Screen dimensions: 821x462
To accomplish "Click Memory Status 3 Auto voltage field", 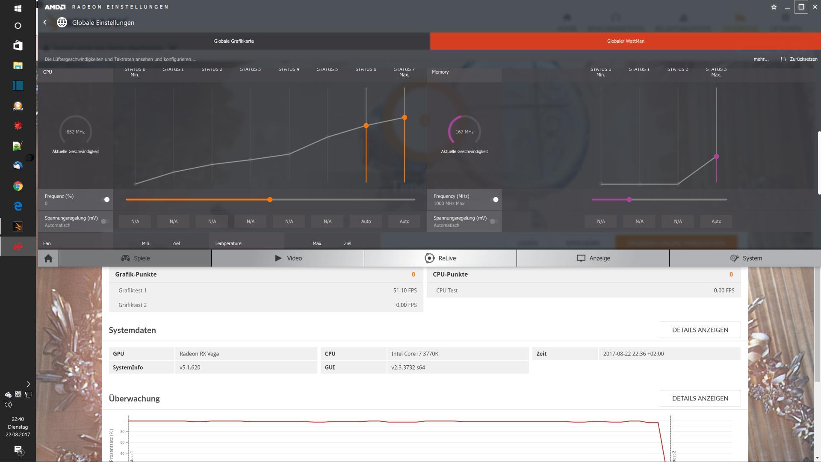I will click(x=716, y=221).
